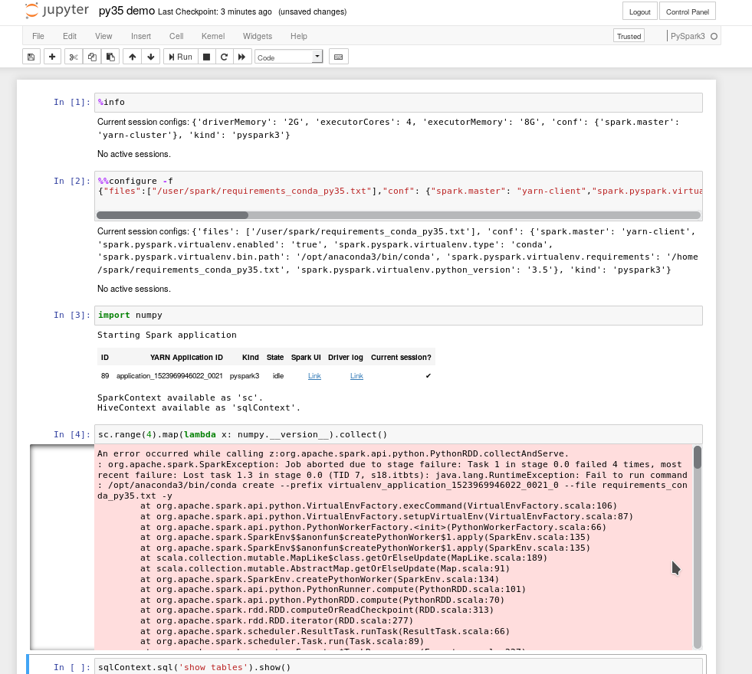Click the SparkContext available as 'sc' text
The image size is (752, 674).
tap(180, 398)
